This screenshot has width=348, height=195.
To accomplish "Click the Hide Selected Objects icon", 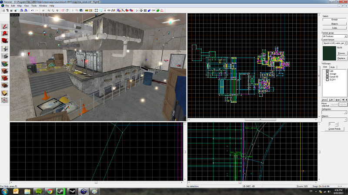I will tap(63, 10).
